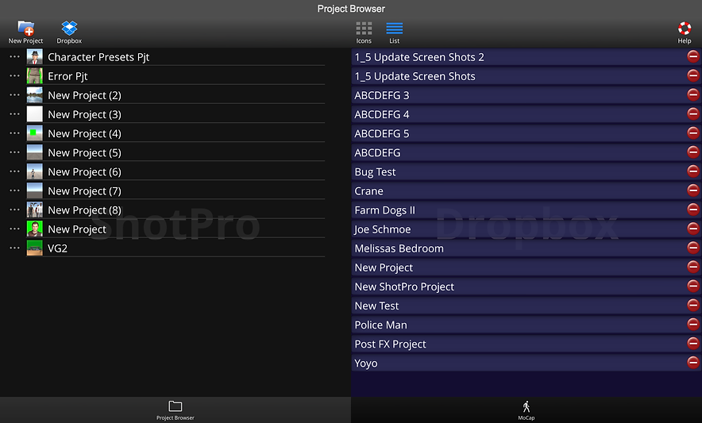Click Character Presets Pjt thumbnail
The height and width of the screenshot is (423, 702).
(34, 57)
